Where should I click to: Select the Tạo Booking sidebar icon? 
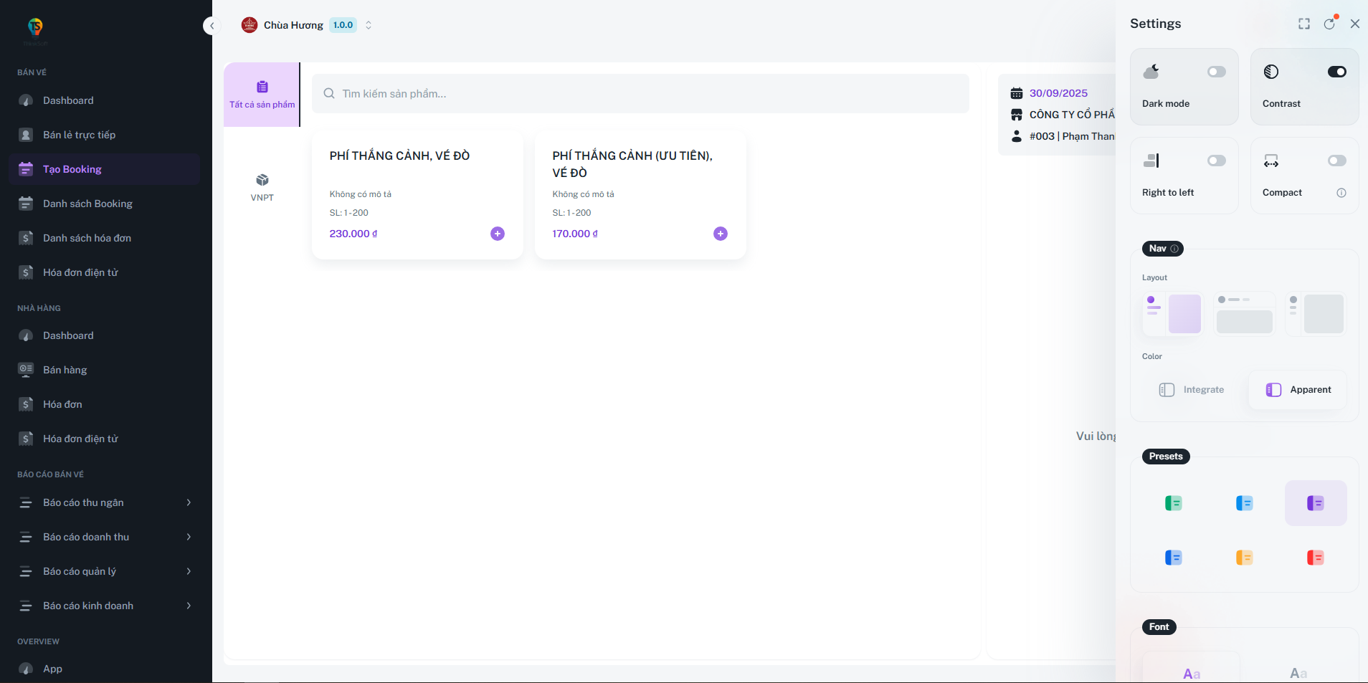27,168
